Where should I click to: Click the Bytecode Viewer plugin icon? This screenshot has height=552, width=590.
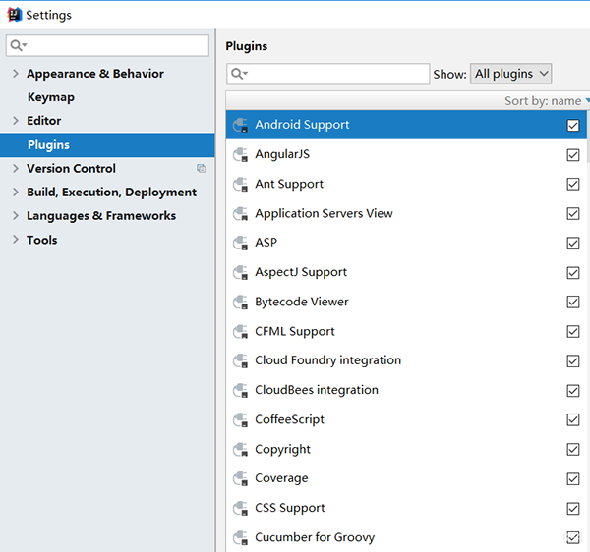(241, 303)
